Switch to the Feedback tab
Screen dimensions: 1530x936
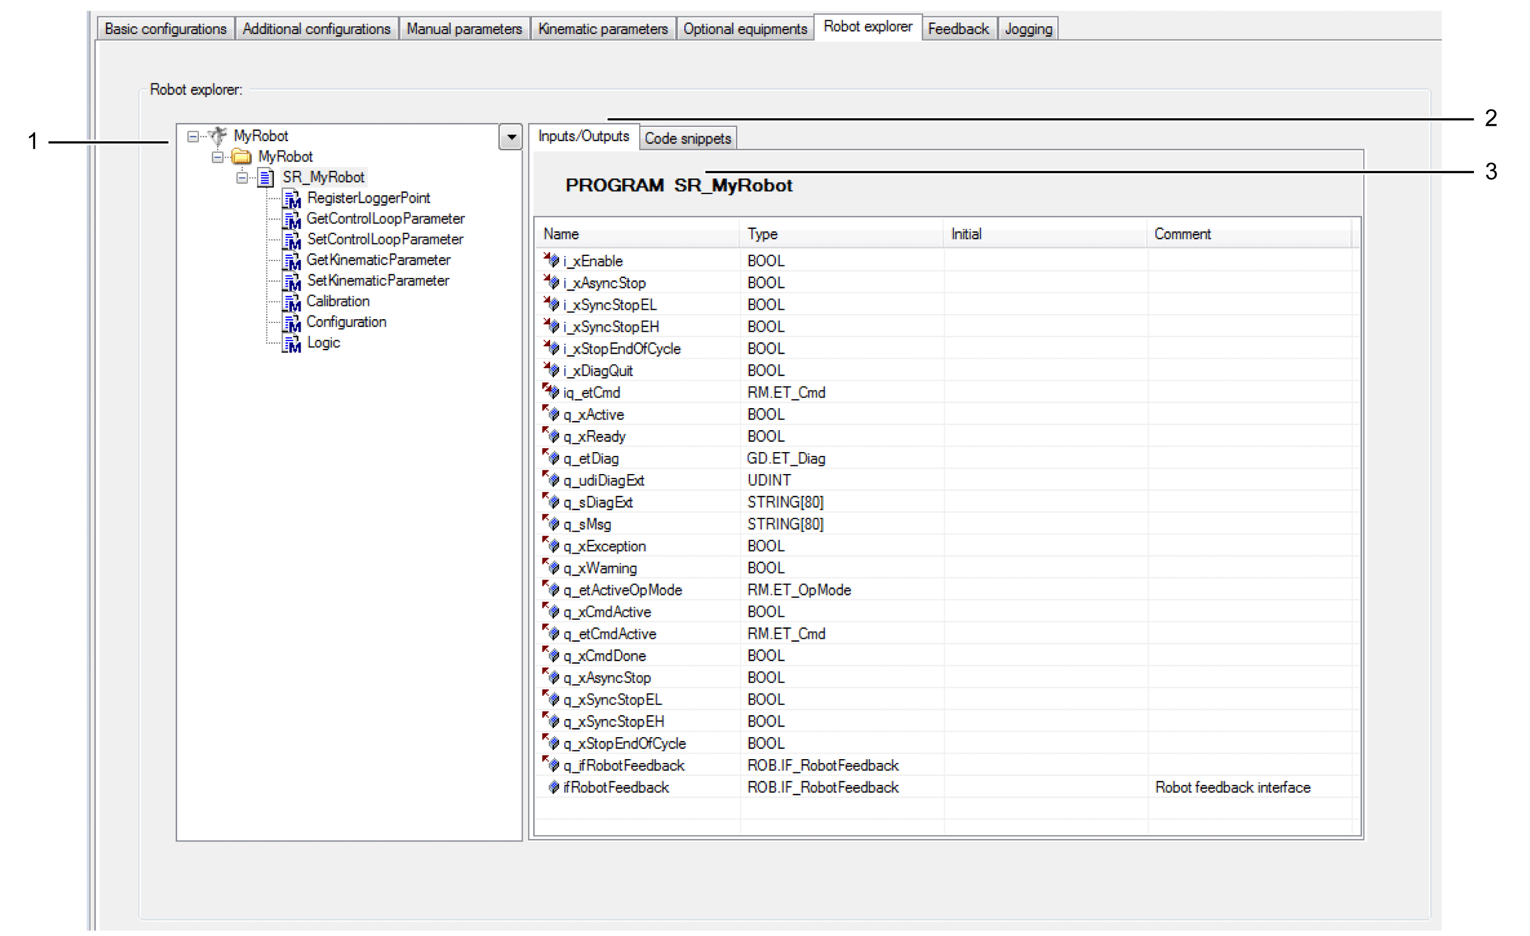tap(958, 29)
